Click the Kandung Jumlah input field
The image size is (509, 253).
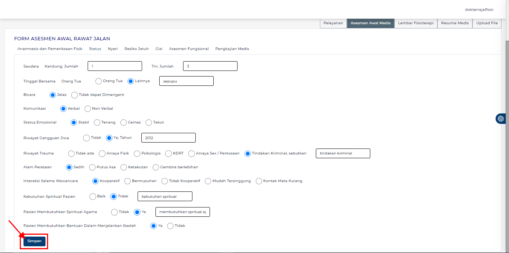click(114, 66)
